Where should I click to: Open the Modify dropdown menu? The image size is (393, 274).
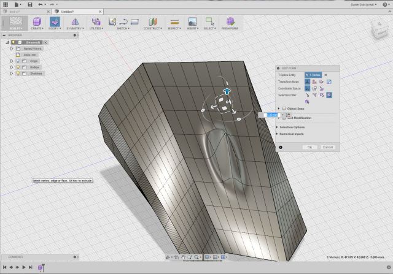55,28
